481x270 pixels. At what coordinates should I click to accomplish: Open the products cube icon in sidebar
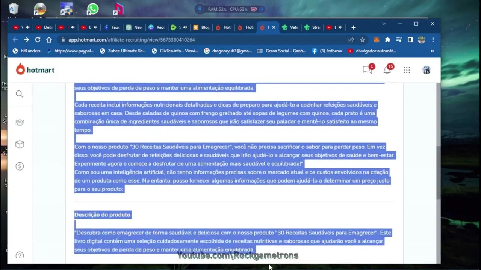(x=20, y=145)
